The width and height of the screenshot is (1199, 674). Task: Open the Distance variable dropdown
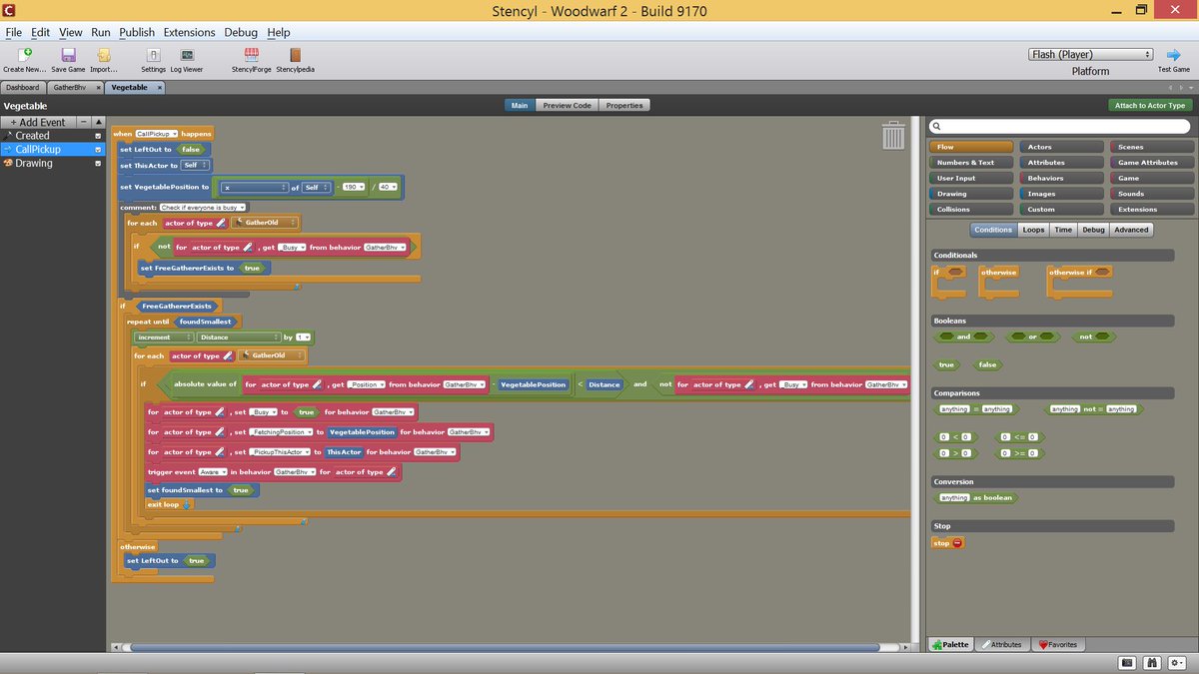click(x=240, y=337)
